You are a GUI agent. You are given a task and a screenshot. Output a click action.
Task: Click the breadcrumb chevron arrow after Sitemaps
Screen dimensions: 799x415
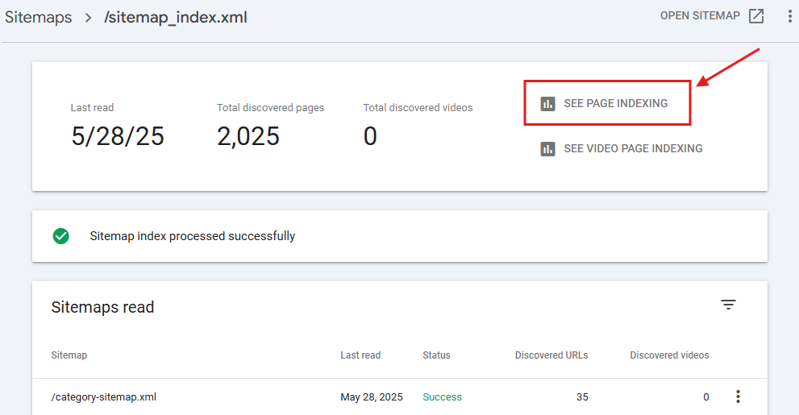88,18
